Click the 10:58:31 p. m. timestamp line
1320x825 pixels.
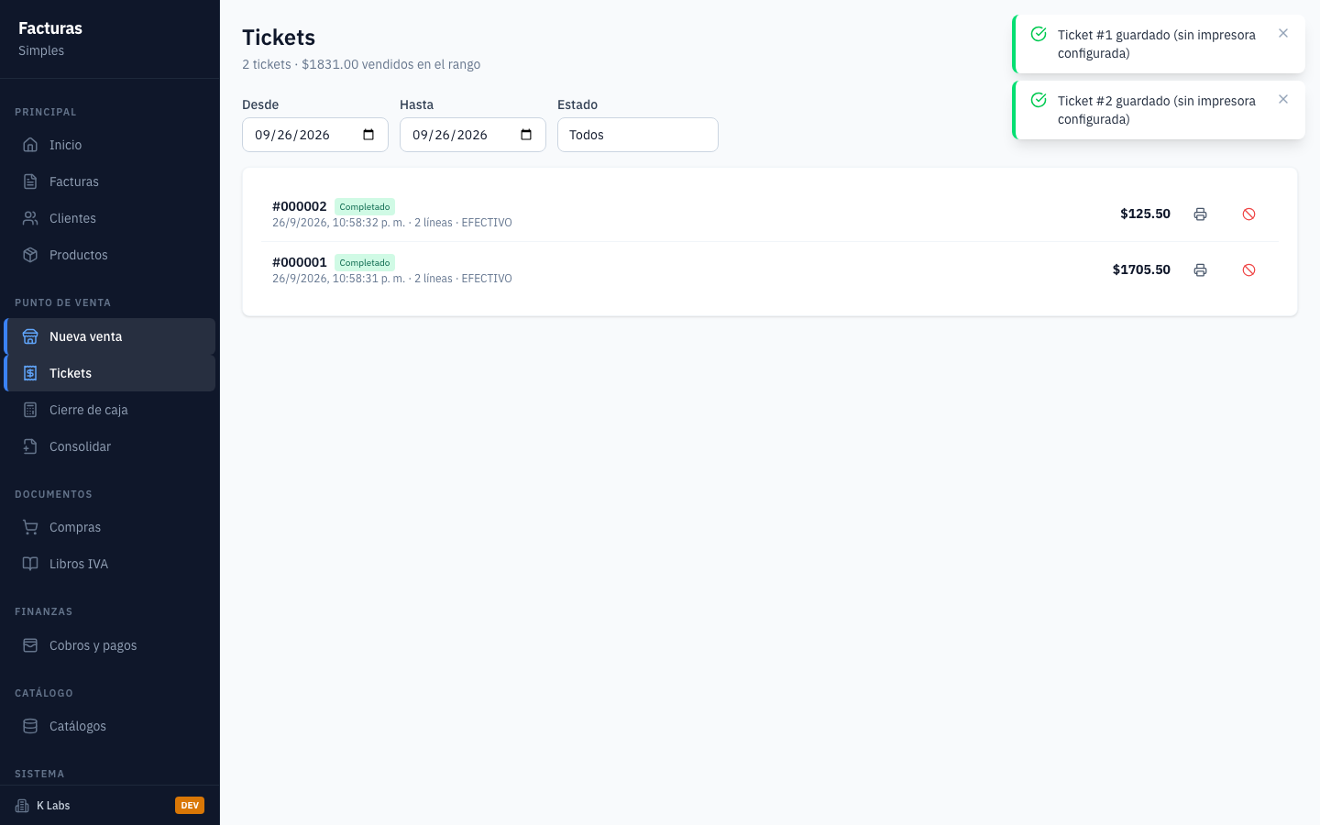pos(392,279)
